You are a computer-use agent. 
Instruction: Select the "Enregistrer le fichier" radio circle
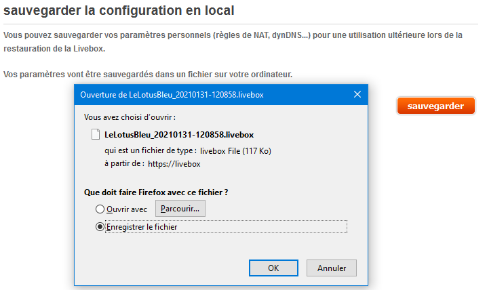tap(100, 227)
